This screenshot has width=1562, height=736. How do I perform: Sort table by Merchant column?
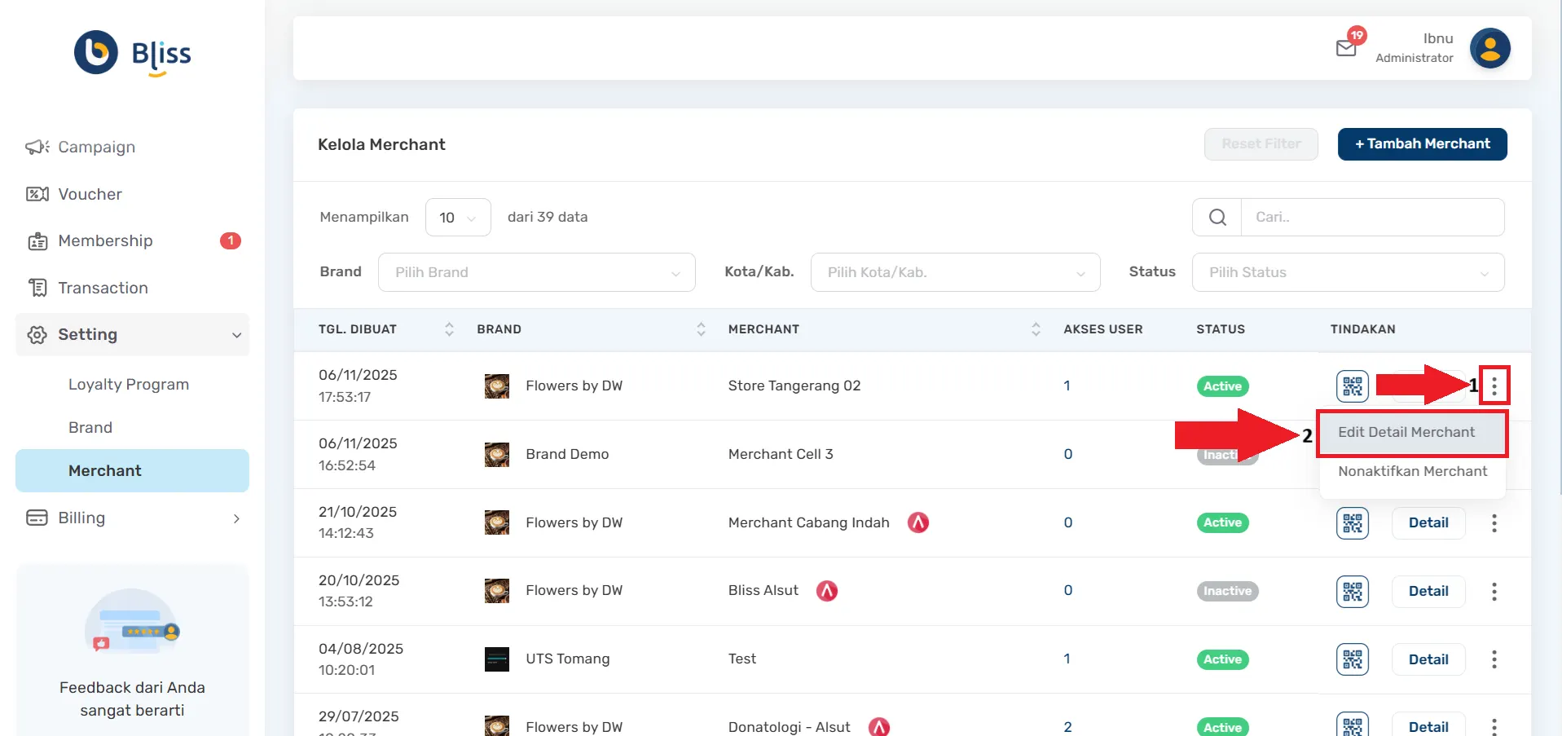pyautogui.click(x=1036, y=329)
